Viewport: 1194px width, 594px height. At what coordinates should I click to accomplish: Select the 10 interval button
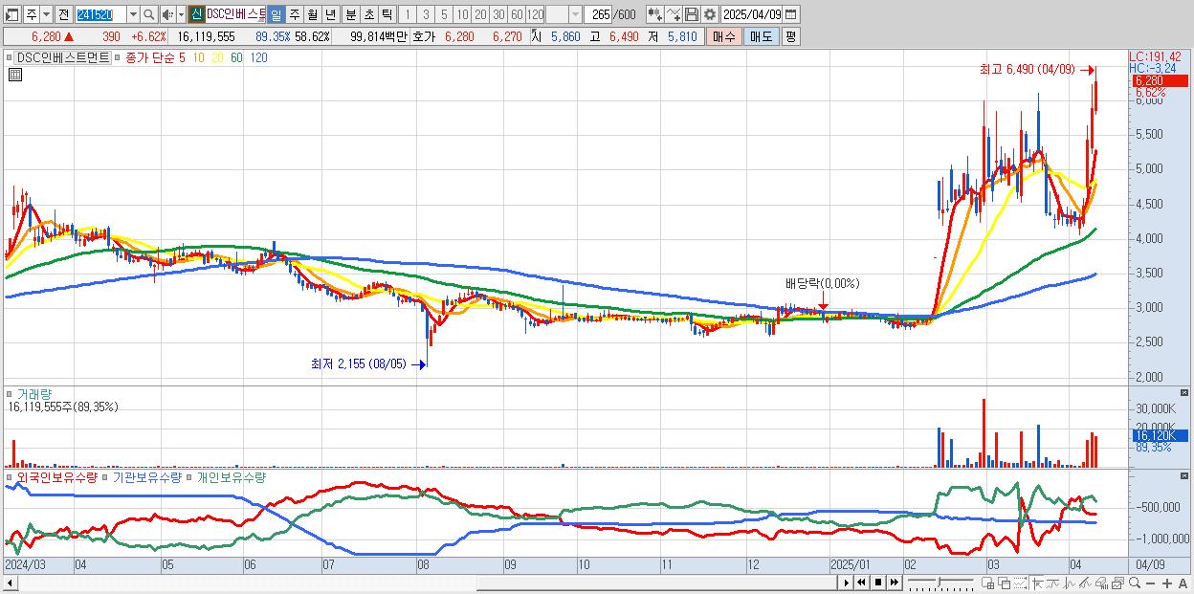click(x=462, y=14)
